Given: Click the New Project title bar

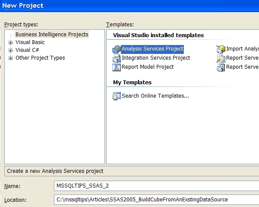Looking at the screenshot, I should click(129, 6).
